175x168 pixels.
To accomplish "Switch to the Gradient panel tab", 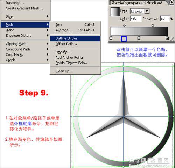I will pyautogui.click(x=153, y=3).
